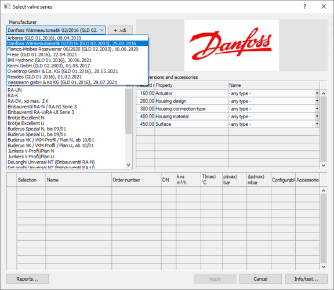The height and width of the screenshot is (290, 334).
Task: Click the dialog window icon in title bar
Action: (x=7, y=6)
